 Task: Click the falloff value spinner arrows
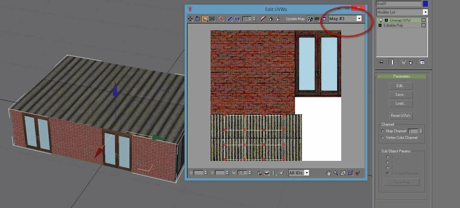coord(254,19)
